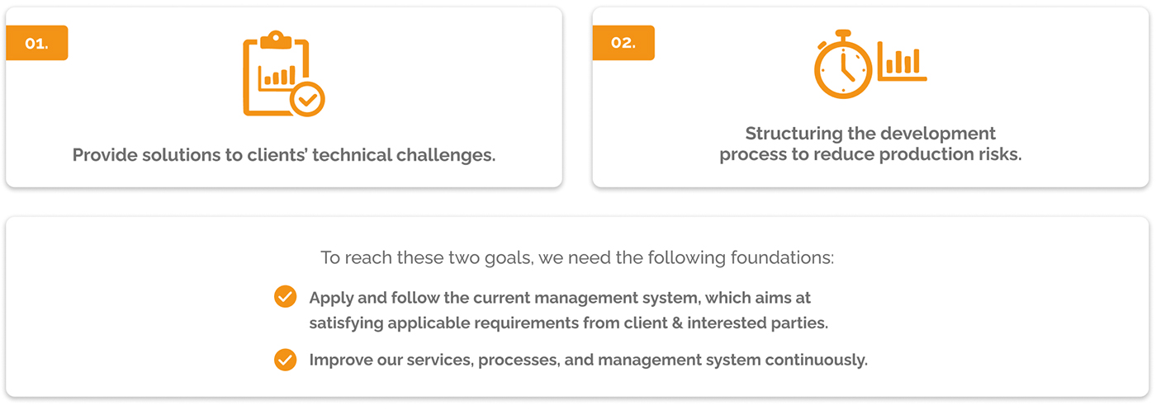Click the orange "02." badge

pyautogui.click(x=623, y=43)
